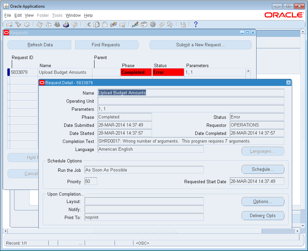Open the Schedule... options button
The height and width of the screenshot is (251, 308).
pos(263,169)
